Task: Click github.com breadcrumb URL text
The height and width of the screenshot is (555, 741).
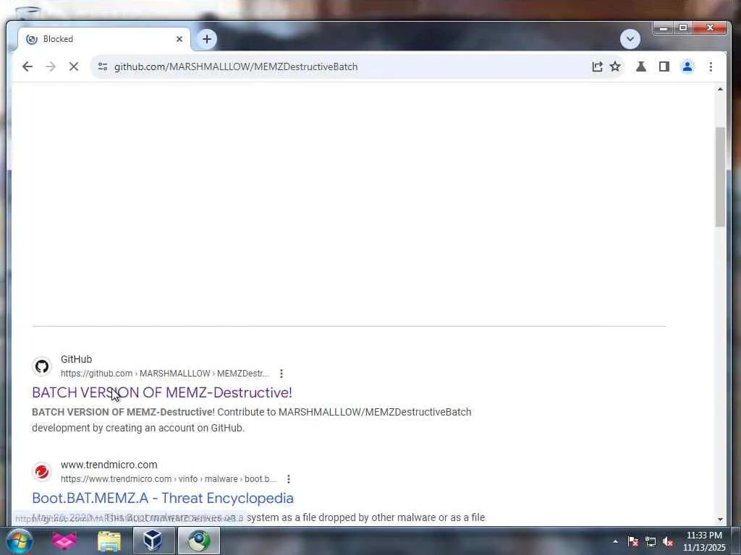Action: [x=165, y=374]
